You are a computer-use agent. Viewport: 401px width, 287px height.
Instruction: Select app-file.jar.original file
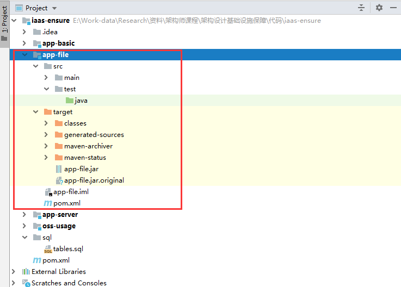coord(94,180)
